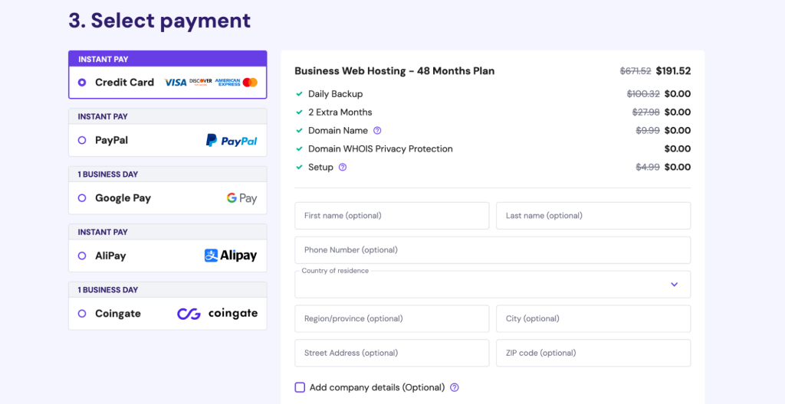Click the Visa card logo
This screenshot has width=785, height=404.
pyautogui.click(x=176, y=83)
